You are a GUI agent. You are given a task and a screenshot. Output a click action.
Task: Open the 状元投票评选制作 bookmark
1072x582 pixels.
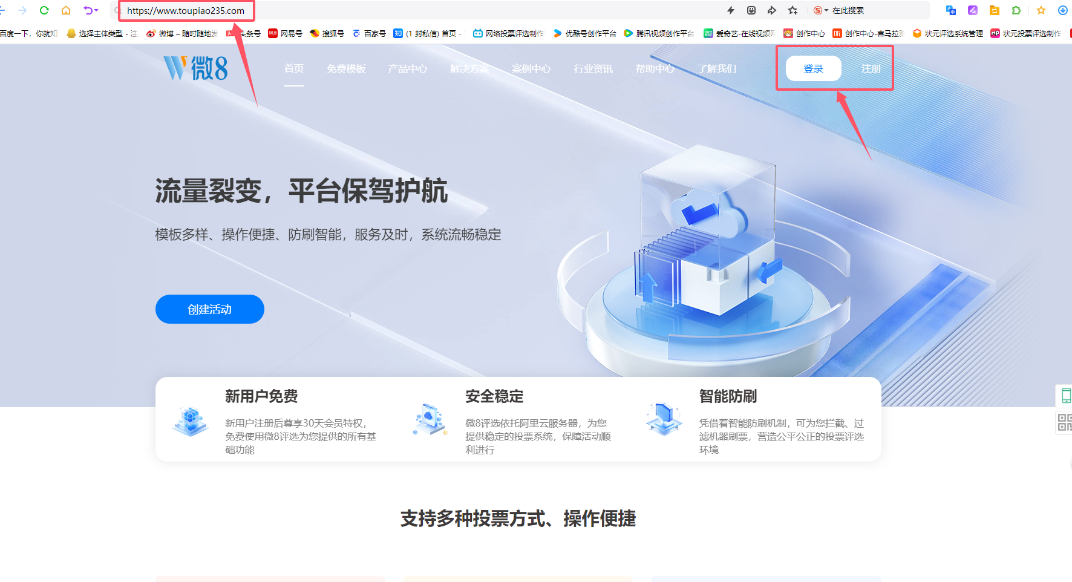point(1026,33)
